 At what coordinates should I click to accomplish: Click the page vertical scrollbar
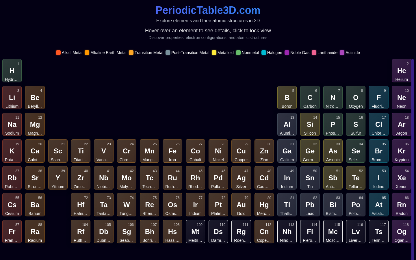[x=413, y=159]
